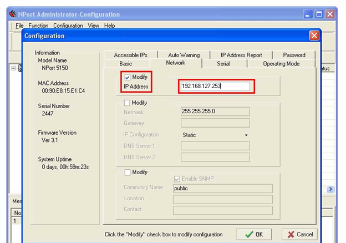Click the Cancel button
Viewport: 346px width, 243px height.
point(299,234)
